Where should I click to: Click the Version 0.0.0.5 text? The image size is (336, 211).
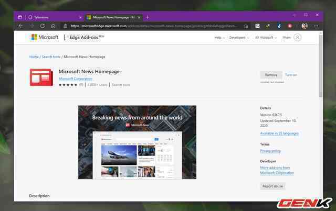coord(271,115)
